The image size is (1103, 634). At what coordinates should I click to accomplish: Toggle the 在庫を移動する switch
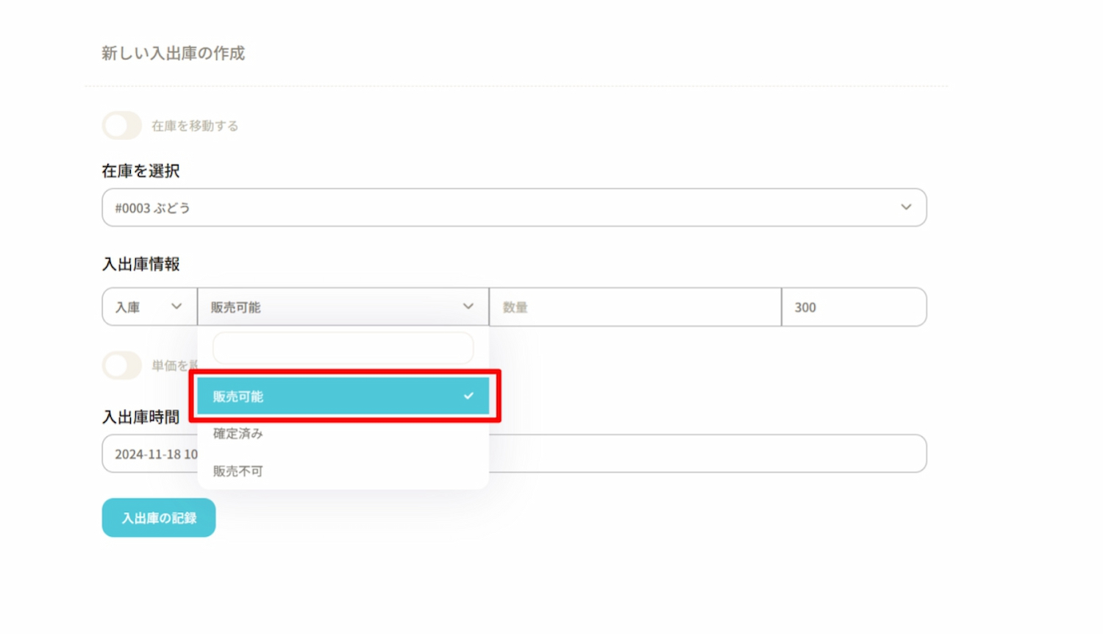(121, 126)
